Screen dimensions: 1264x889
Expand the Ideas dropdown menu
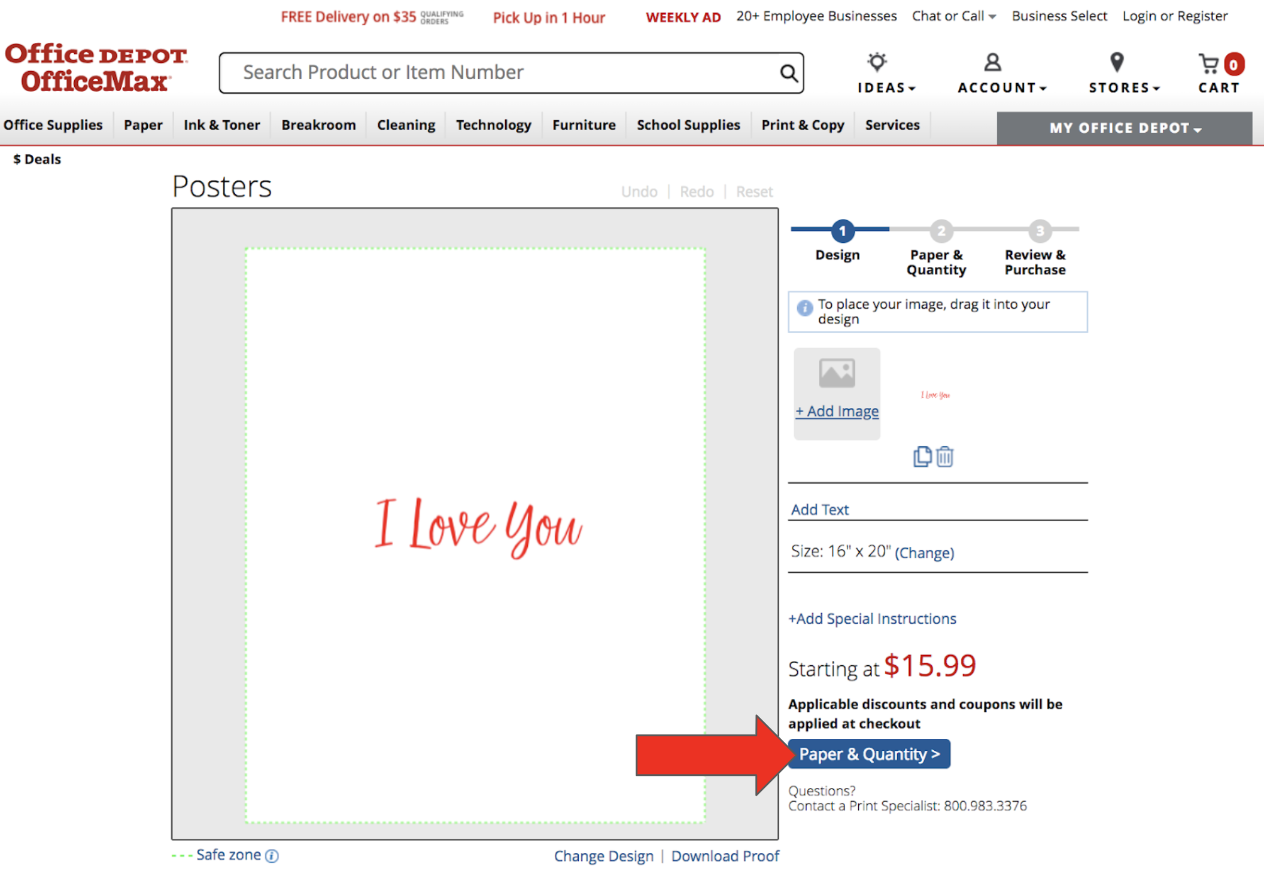(x=886, y=87)
